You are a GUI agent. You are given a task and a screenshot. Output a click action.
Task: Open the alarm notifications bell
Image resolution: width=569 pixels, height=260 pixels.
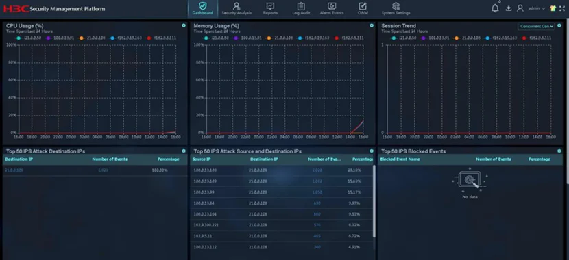(x=495, y=8)
